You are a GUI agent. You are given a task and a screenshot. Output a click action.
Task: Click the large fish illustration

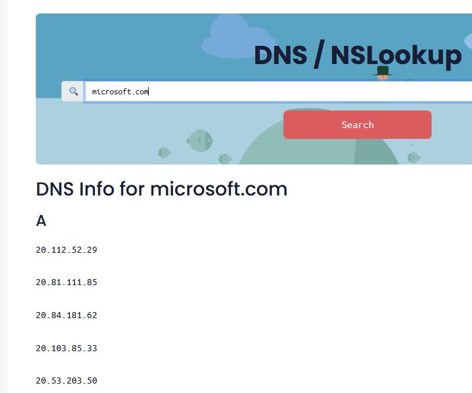tap(200, 141)
